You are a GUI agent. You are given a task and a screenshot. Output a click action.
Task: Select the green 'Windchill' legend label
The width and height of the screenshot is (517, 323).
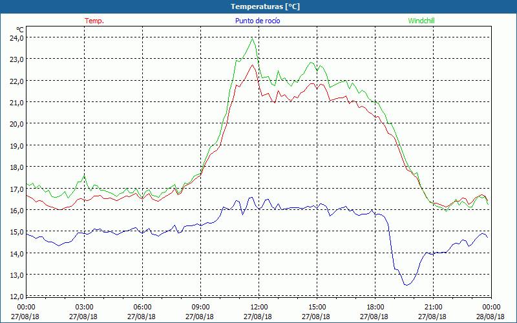tap(421, 21)
